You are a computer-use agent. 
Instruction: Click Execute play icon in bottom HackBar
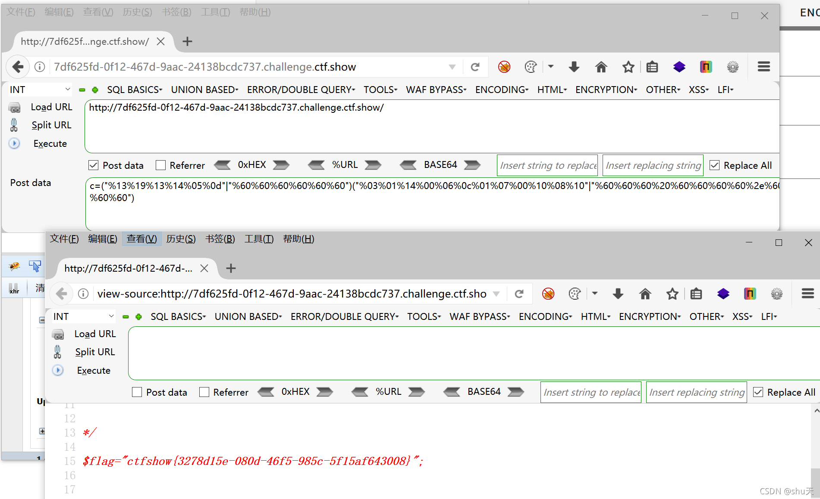[58, 370]
